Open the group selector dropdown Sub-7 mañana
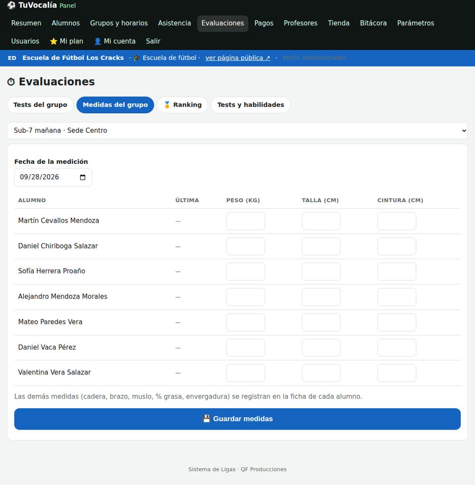 (237, 131)
